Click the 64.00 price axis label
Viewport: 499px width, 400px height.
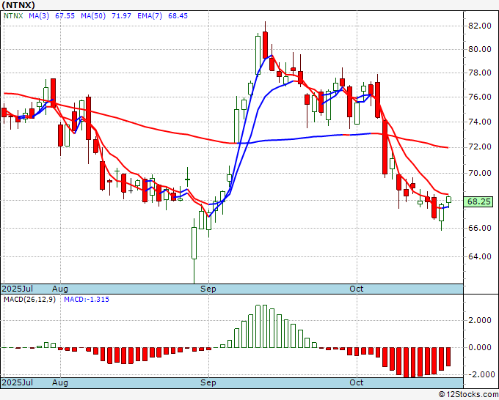click(x=479, y=256)
